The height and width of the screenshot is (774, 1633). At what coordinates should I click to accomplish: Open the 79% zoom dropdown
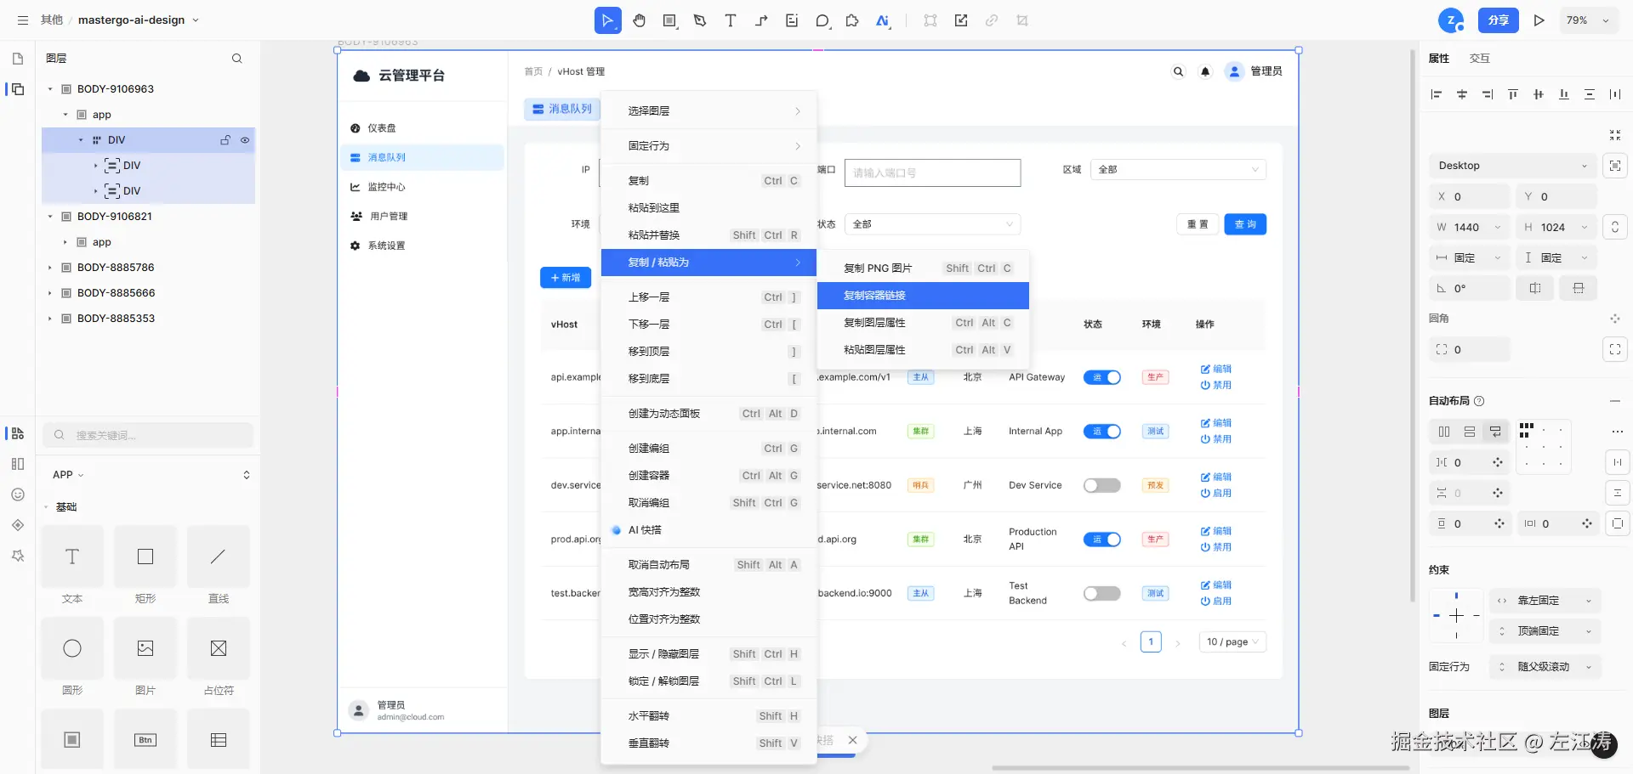1588,20
